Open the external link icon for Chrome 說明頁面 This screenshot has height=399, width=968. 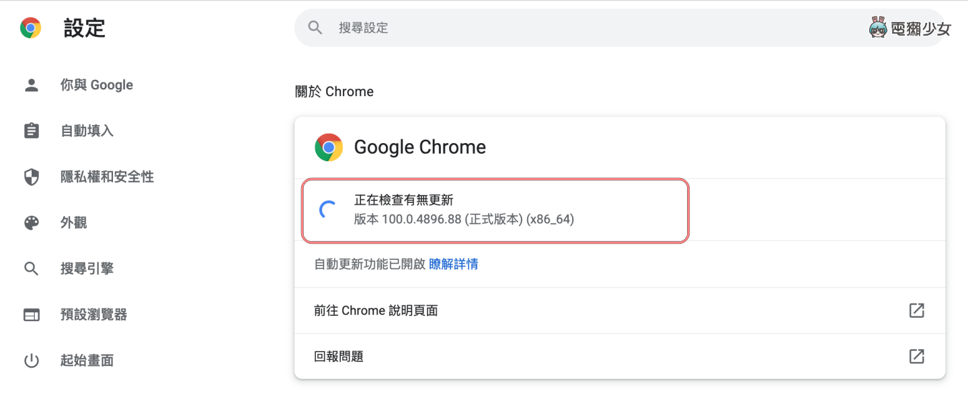click(917, 310)
